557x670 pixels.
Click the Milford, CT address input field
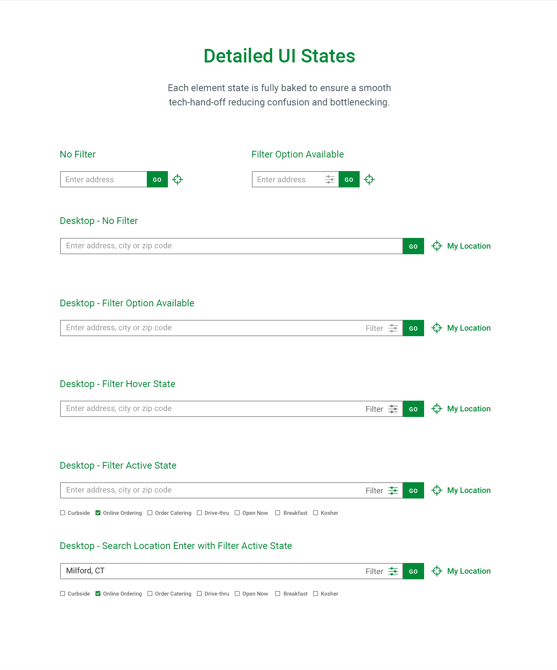coord(211,571)
